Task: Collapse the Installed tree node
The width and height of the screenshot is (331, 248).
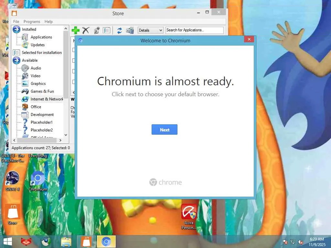Action: click(x=16, y=29)
